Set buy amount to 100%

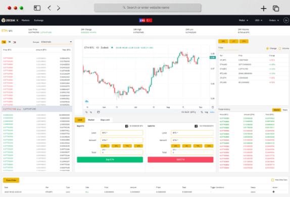[138, 146]
